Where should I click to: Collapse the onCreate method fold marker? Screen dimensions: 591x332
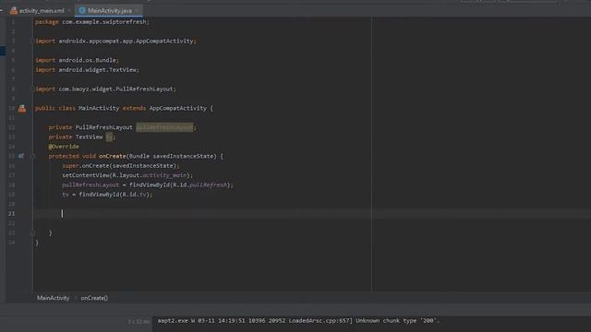coord(33,156)
